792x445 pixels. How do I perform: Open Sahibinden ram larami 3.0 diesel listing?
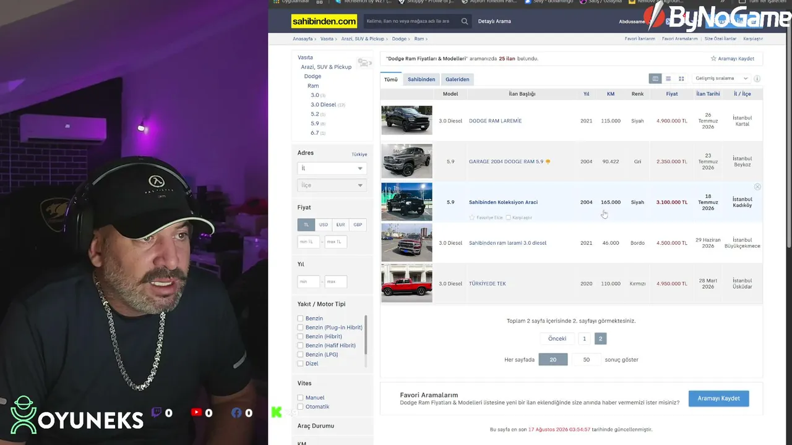click(x=507, y=243)
